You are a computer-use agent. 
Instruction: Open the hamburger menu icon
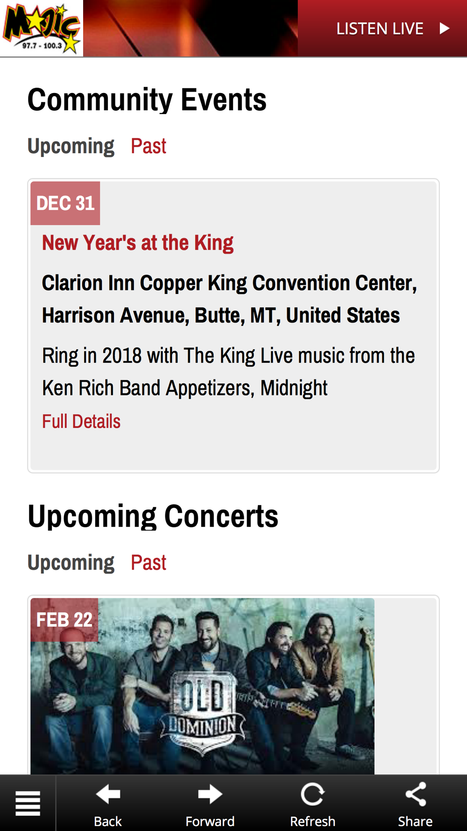point(28,803)
